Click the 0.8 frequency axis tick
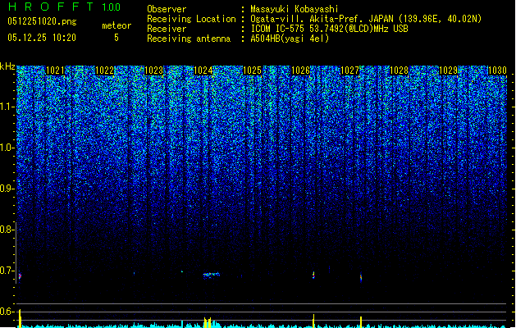This screenshot has height=328, width=516. [7, 230]
